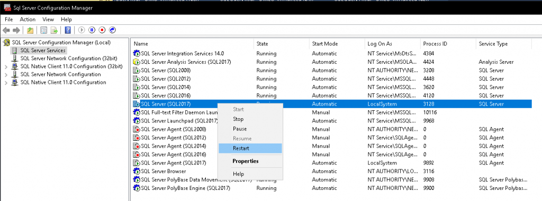Select SQL Server Services in the tree
The image size is (542, 201).
pos(42,50)
